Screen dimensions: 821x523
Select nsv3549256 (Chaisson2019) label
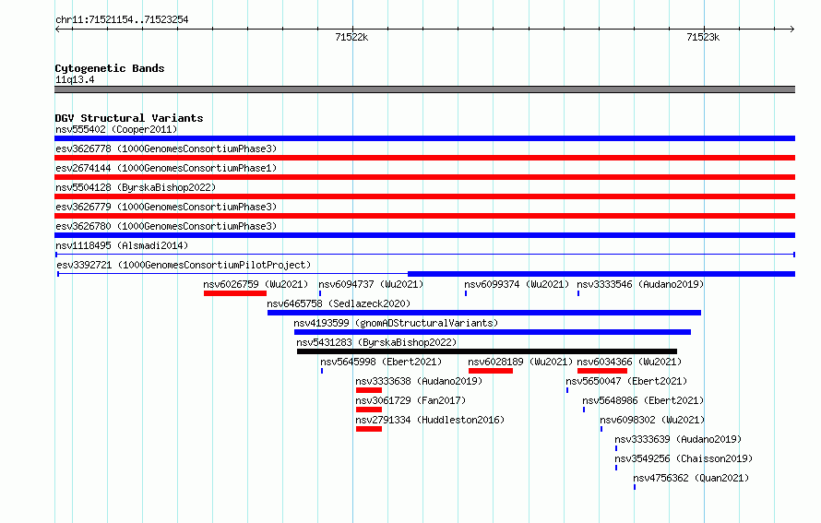click(x=684, y=458)
